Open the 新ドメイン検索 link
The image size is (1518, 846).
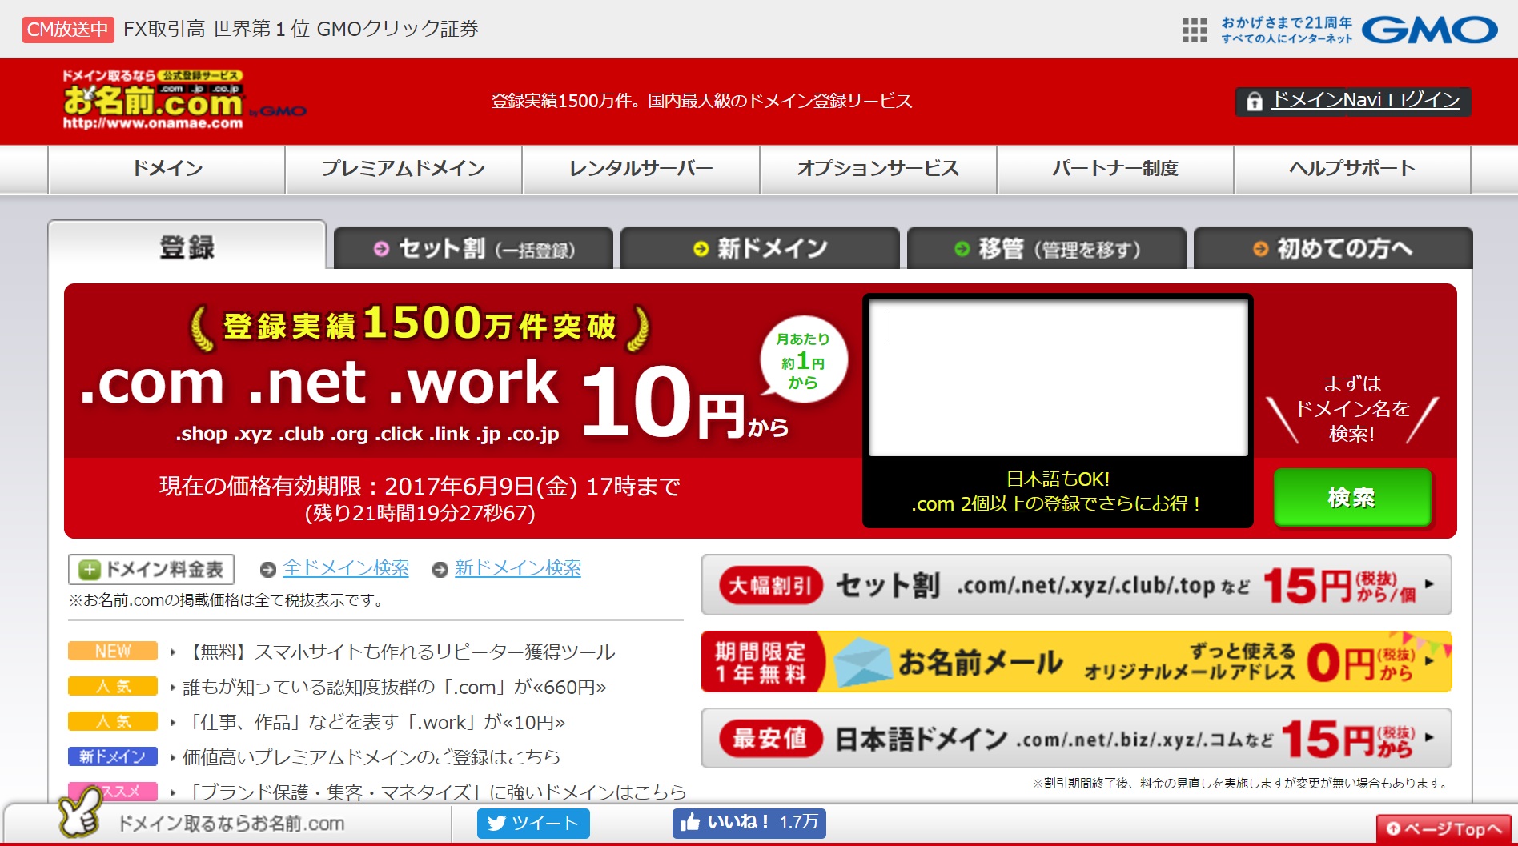click(518, 568)
